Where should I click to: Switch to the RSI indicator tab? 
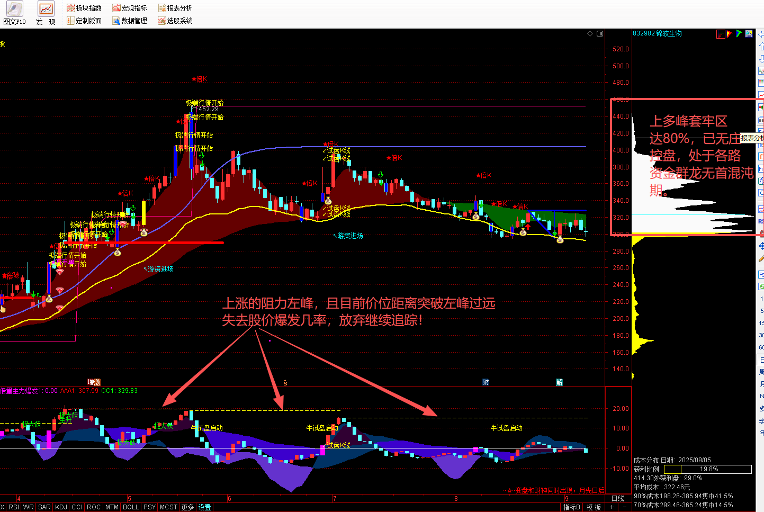14,507
